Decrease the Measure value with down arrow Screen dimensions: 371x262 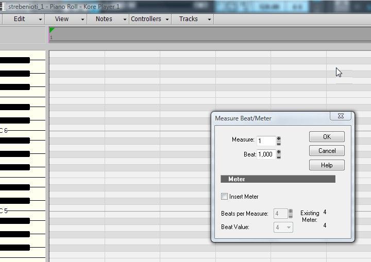[x=279, y=143]
